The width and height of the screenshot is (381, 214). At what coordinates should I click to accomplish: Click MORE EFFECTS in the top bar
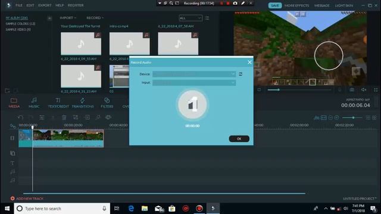point(296,5)
